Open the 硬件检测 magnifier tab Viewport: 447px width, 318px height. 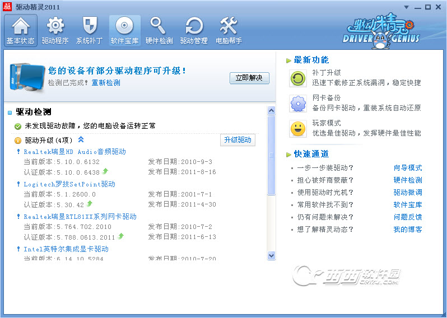pyautogui.click(x=159, y=30)
